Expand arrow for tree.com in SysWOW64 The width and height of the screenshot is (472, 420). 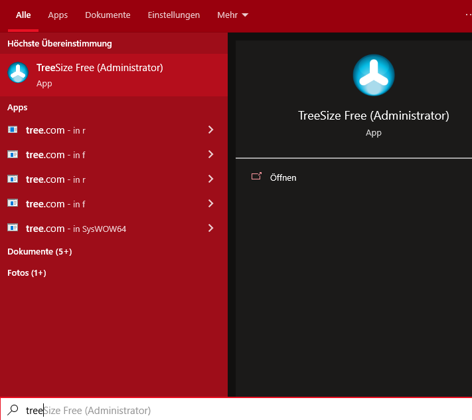click(210, 228)
